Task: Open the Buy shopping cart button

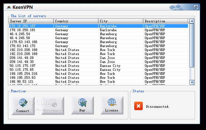Action: coord(82,105)
